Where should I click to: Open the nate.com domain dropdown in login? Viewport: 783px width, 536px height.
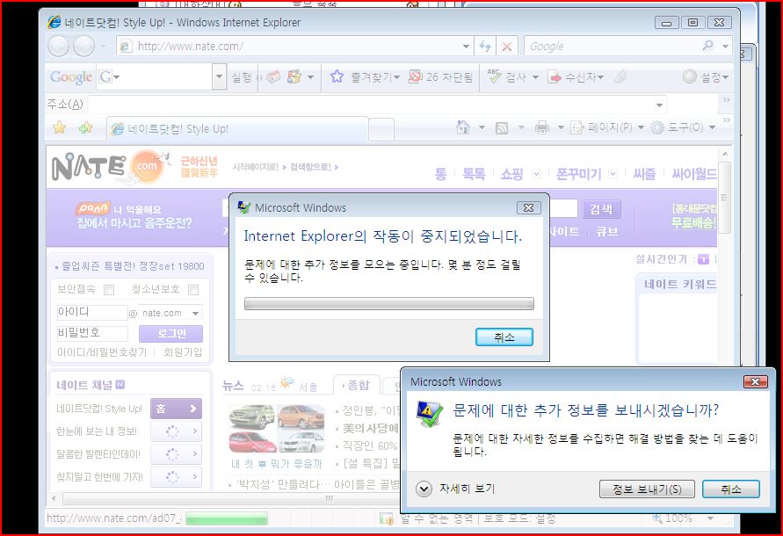pos(195,313)
